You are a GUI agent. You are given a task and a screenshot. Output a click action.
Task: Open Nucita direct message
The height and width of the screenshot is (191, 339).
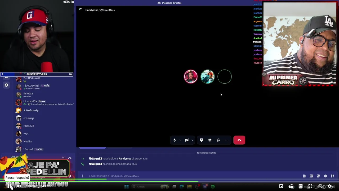(44, 141)
